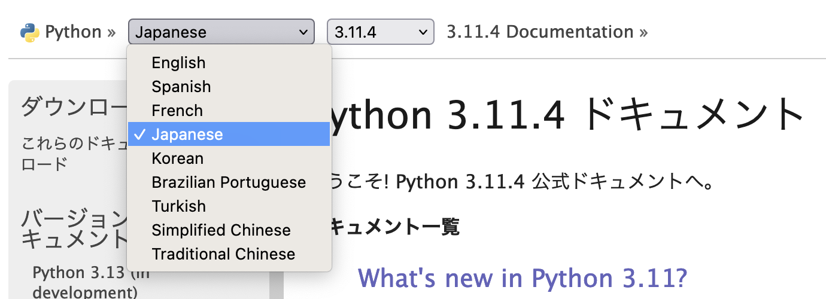
Task: Open the Python home breadcrumb link
Action: 73,32
